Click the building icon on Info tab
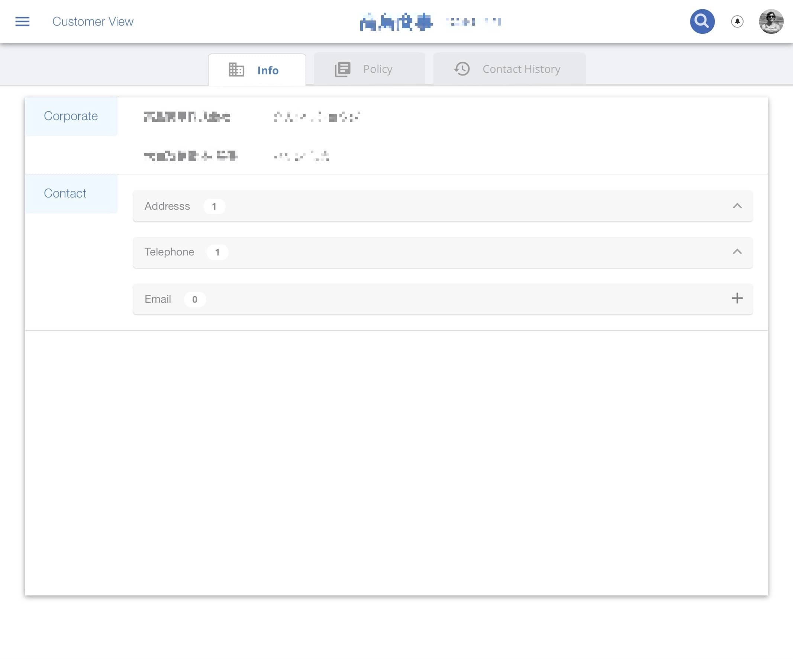Viewport: 793px width, 659px height. (x=236, y=70)
